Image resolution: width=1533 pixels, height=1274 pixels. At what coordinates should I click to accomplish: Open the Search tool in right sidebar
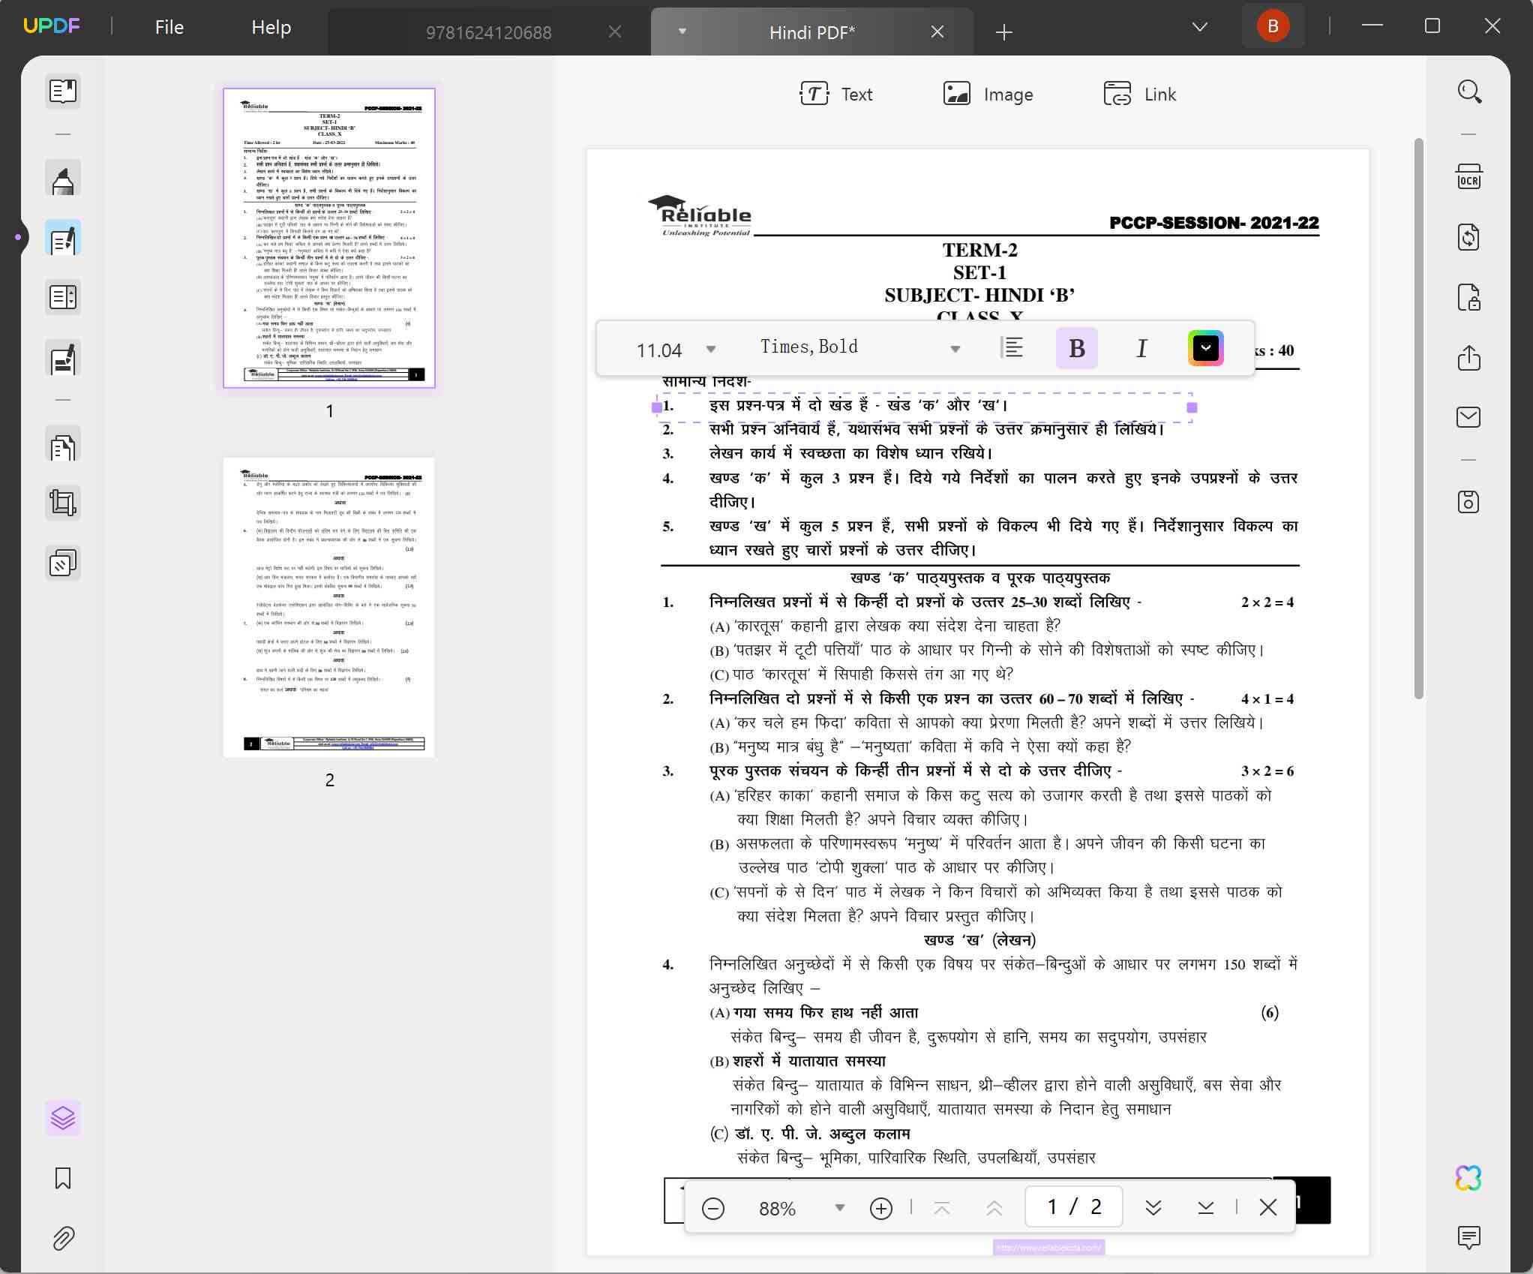pyautogui.click(x=1468, y=90)
